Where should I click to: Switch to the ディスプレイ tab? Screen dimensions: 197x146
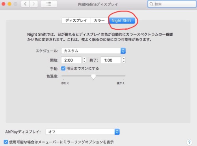click(76, 20)
